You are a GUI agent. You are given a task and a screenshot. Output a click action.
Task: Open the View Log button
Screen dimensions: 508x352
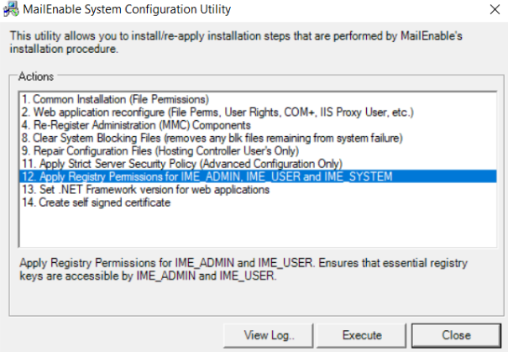click(x=269, y=335)
